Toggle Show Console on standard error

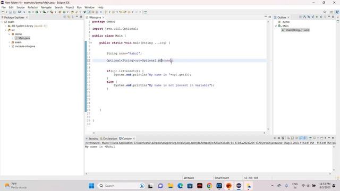(305, 138)
